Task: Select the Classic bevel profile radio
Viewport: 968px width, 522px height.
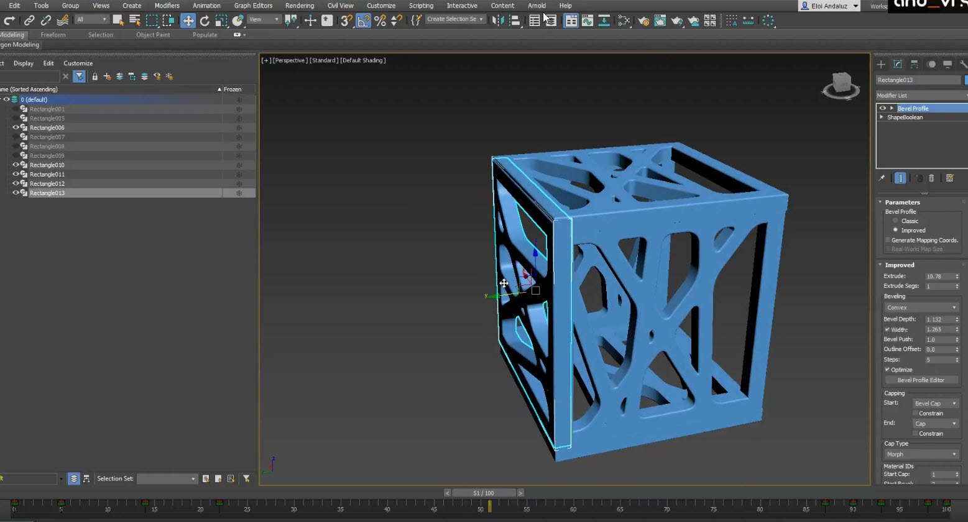Action: [896, 221]
